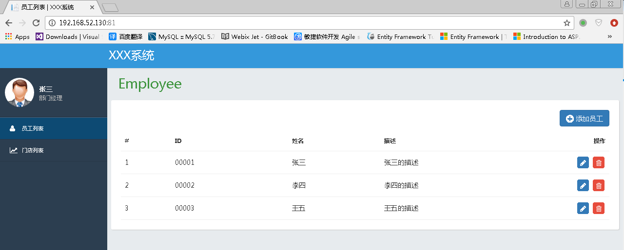Viewport: 624px width, 250px height.
Task: Open the Webix Jet - GitBook bookmark
Action: 254,36
